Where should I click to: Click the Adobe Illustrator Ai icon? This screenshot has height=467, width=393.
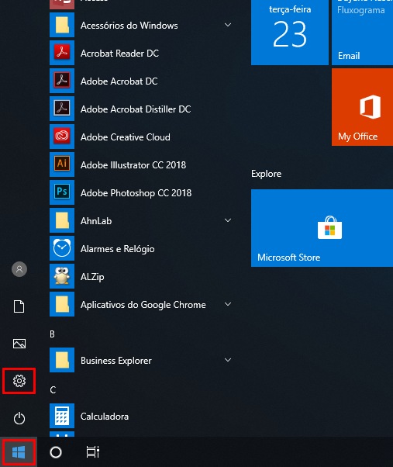[x=62, y=164]
